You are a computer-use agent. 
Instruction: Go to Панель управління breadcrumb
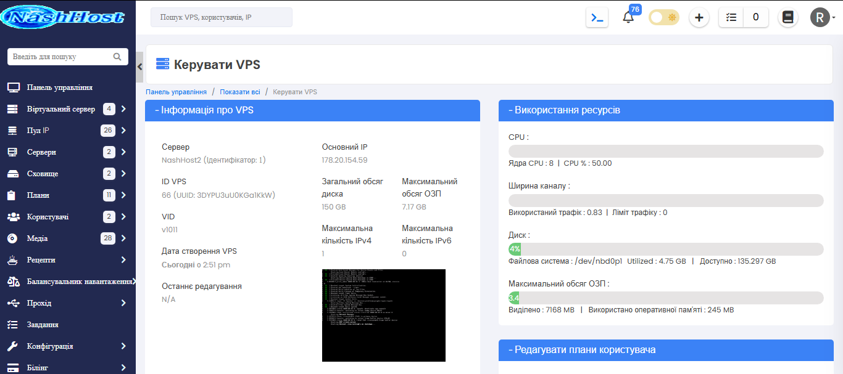[175, 91]
